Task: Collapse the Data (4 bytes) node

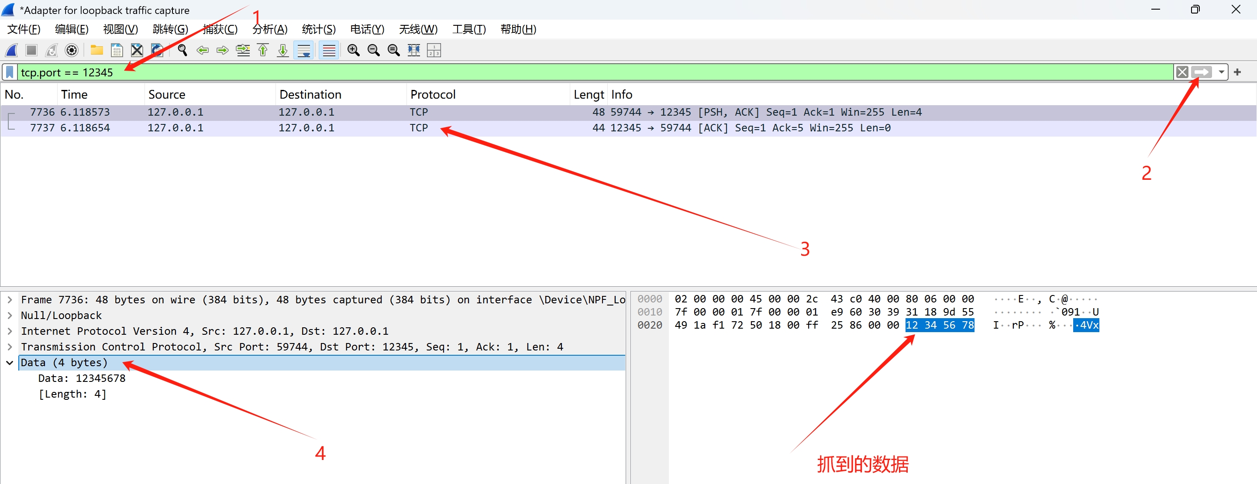Action: [10, 363]
